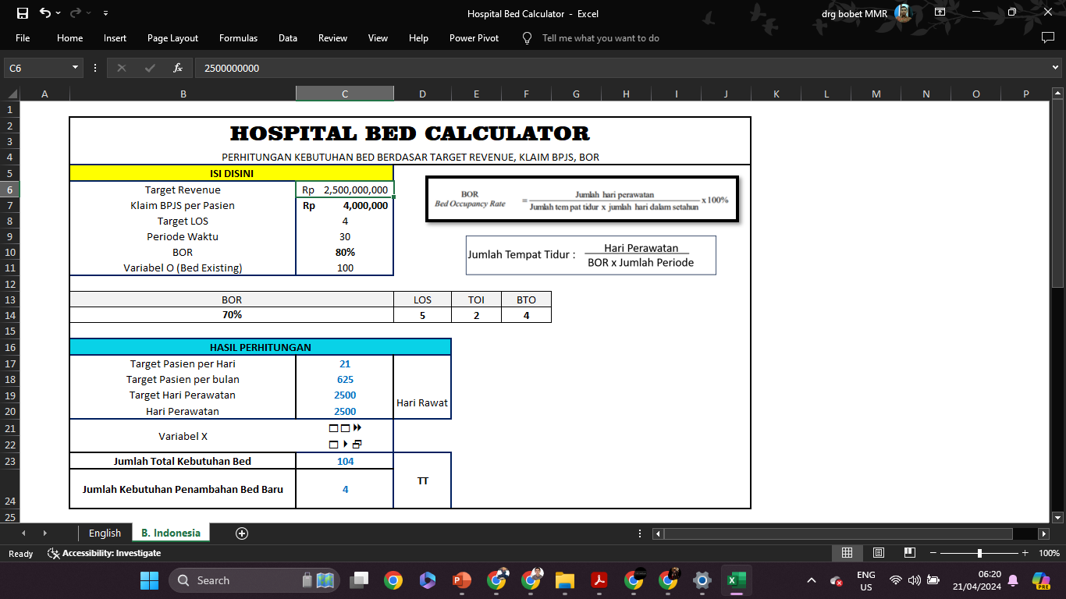Open the notification bell
1066x599 pixels.
pyautogui.click(x=1013, y=580)
